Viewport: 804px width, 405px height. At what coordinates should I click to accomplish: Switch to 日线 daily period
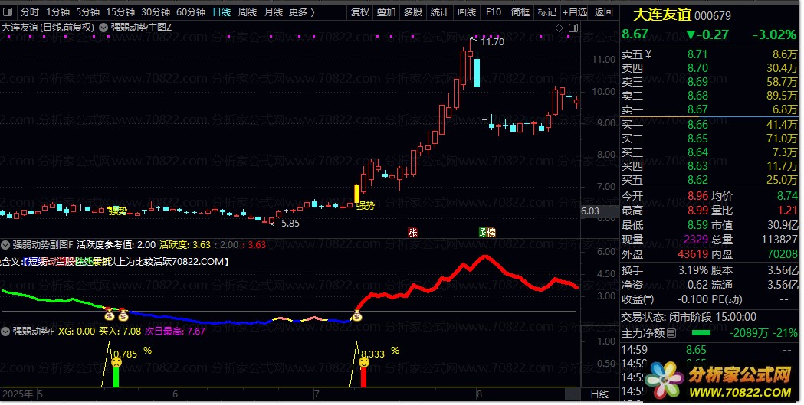222,11
